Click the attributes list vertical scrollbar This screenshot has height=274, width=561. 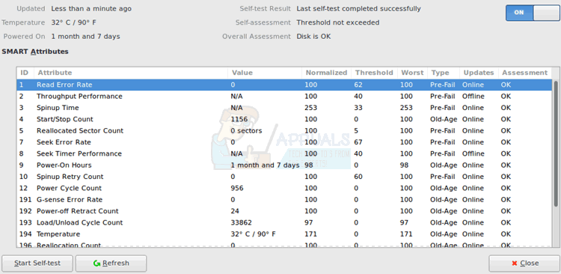tap(555, 143)
